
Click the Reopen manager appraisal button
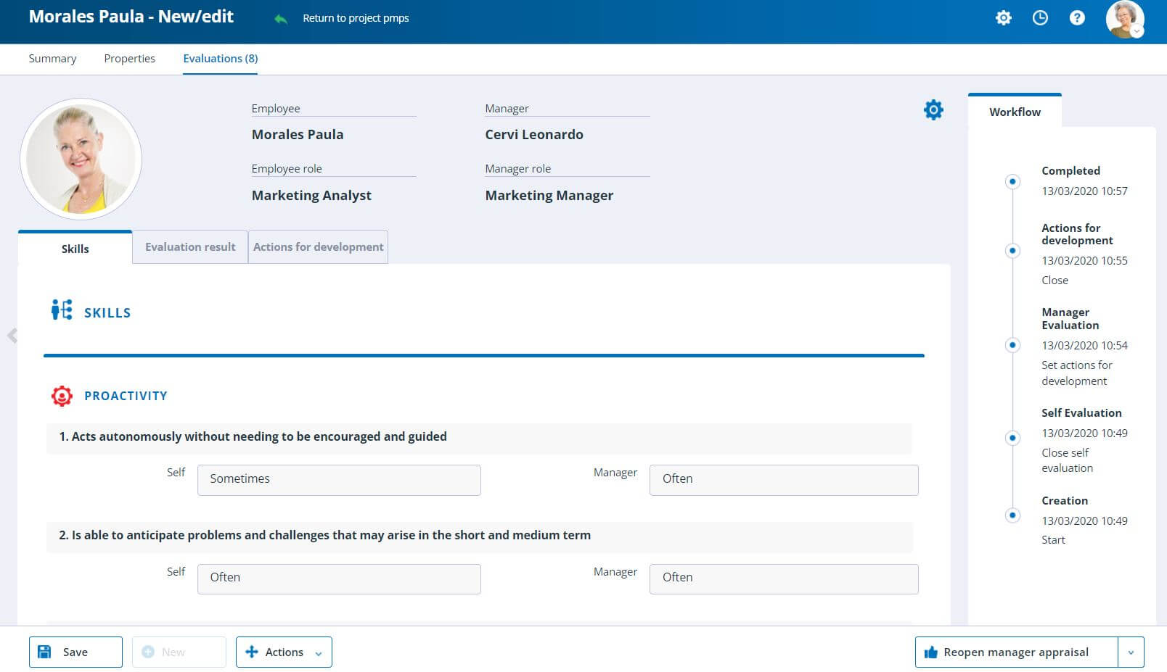pyautogui.click(x=1016, y=652)
